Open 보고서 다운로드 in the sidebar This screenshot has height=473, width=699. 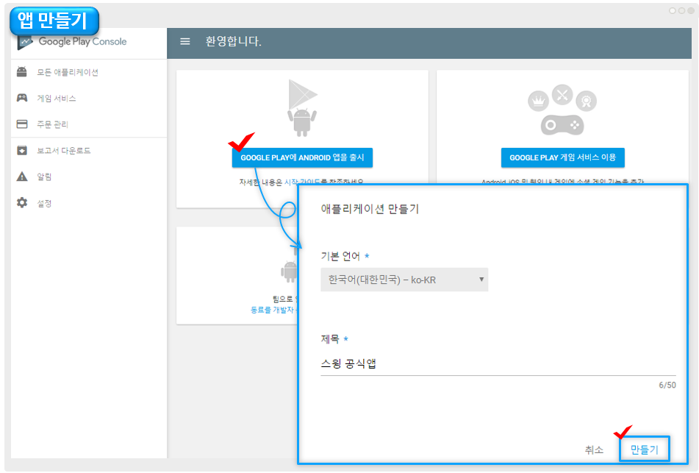coord(63,151)
